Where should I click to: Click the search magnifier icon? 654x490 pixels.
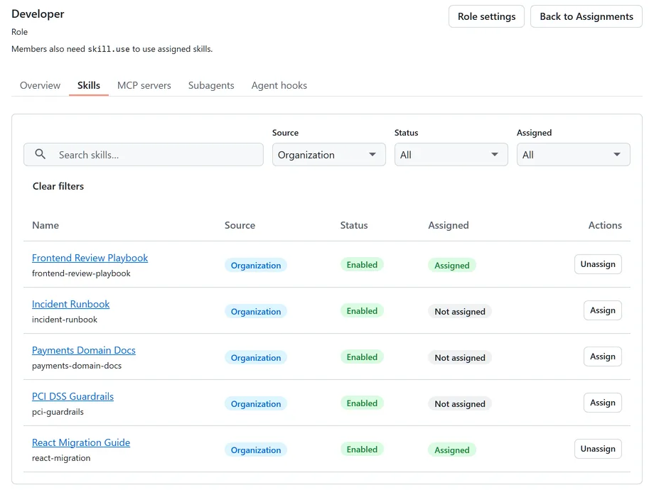click(40, 154)
